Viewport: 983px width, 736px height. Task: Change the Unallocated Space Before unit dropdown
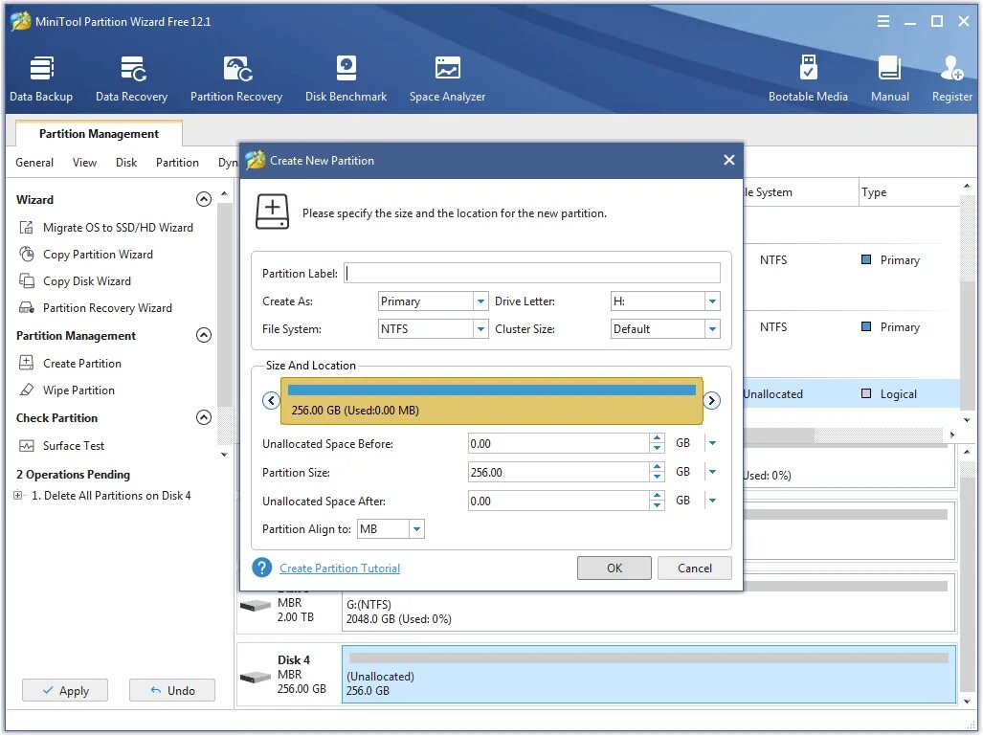[x=712, y=443]
